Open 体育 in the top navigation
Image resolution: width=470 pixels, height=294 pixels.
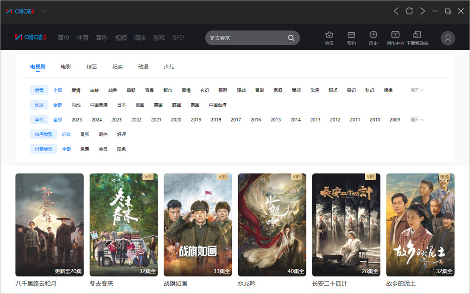[83, 38]
